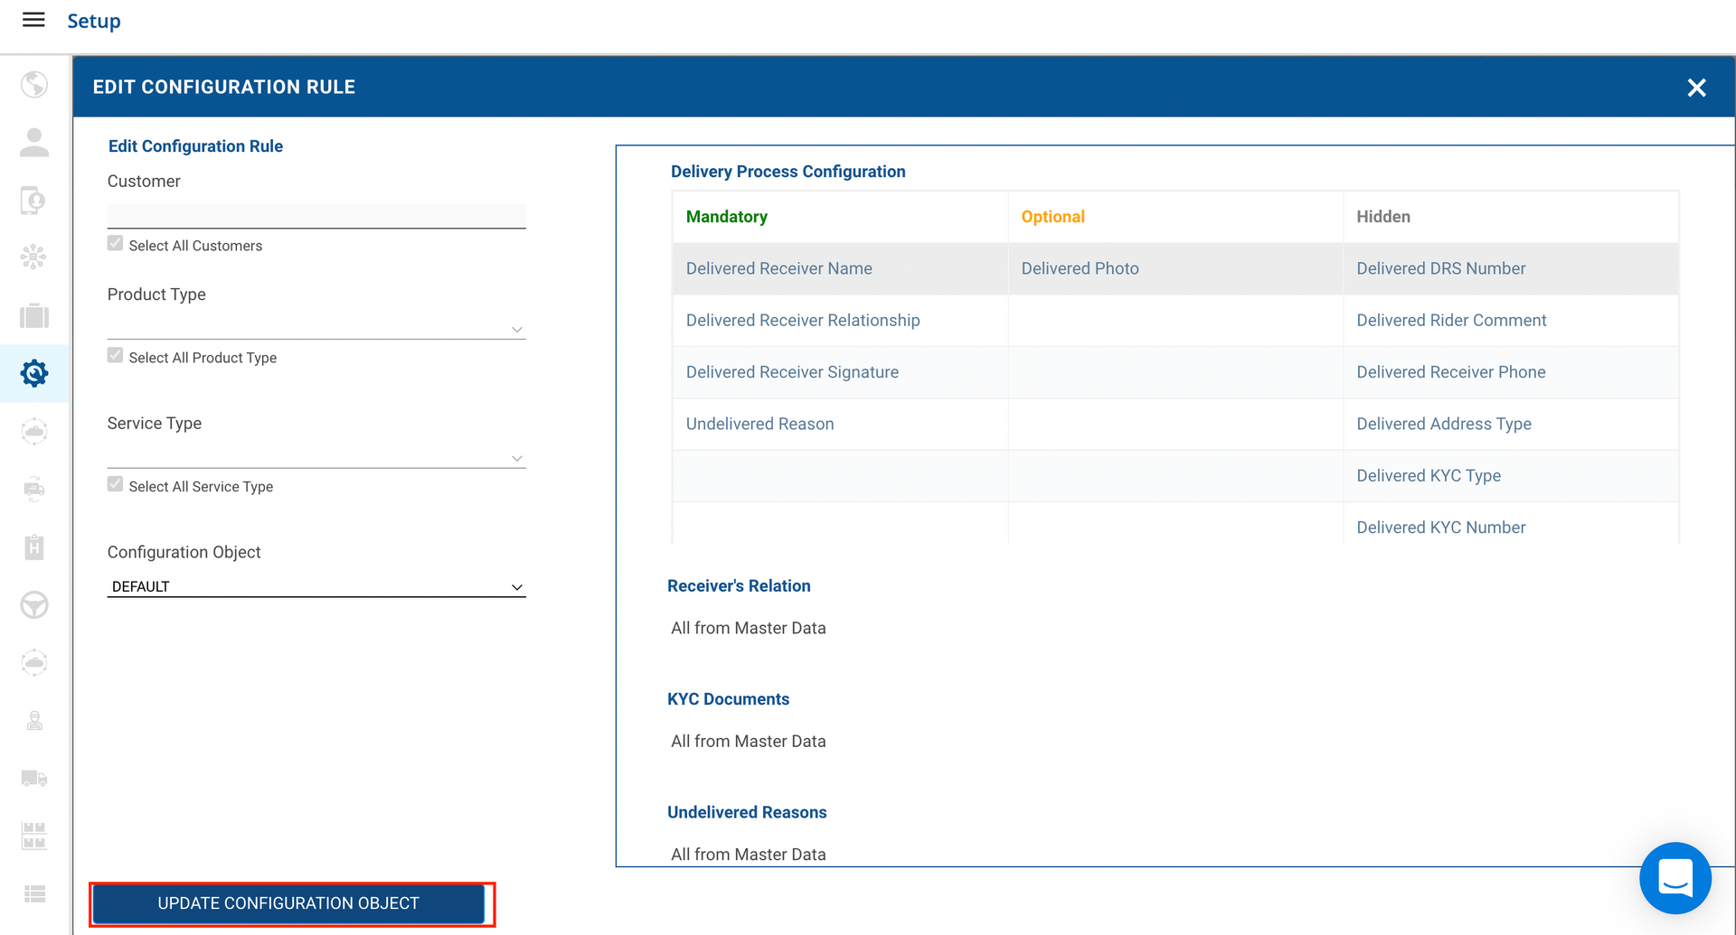
Task: Click the delivery truck sidebar icon
Action: (34, 778)
